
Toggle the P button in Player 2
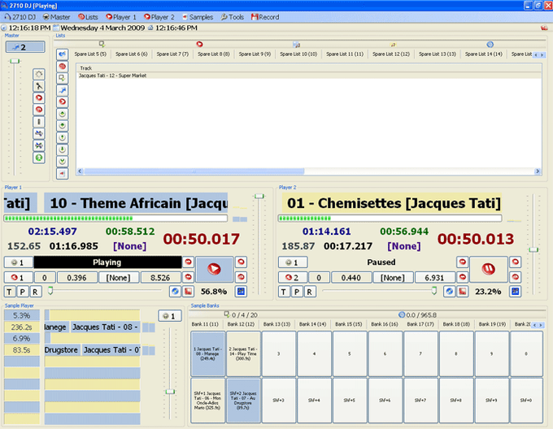(297, 292)
